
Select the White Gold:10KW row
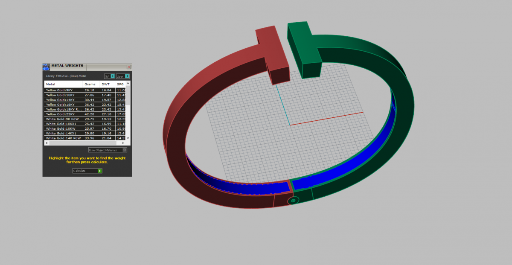[x=85, y=128]
